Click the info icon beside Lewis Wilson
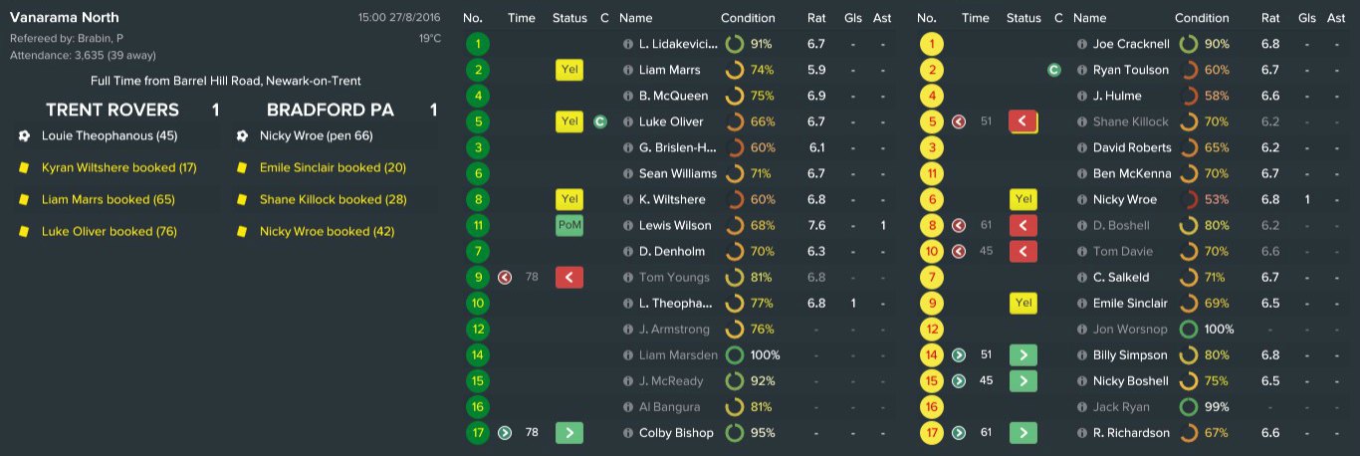The width and height of the screenshot is (1360, 456). click(627, 226)
